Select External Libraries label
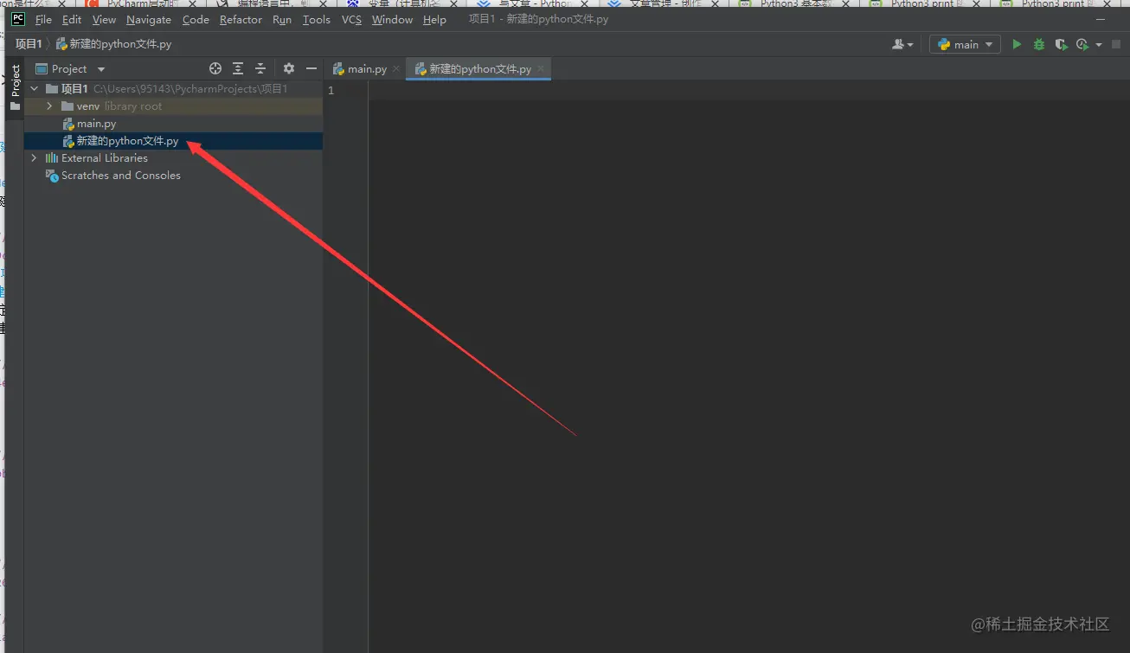This screenshot has height=653, width=1130. click(x=105, y=158)
